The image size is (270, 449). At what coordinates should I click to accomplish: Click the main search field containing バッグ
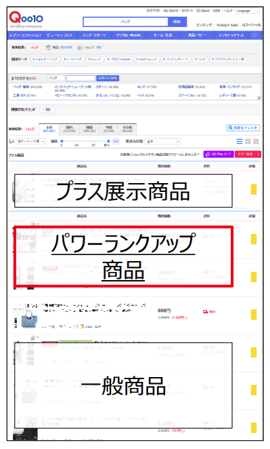(125, 22)
